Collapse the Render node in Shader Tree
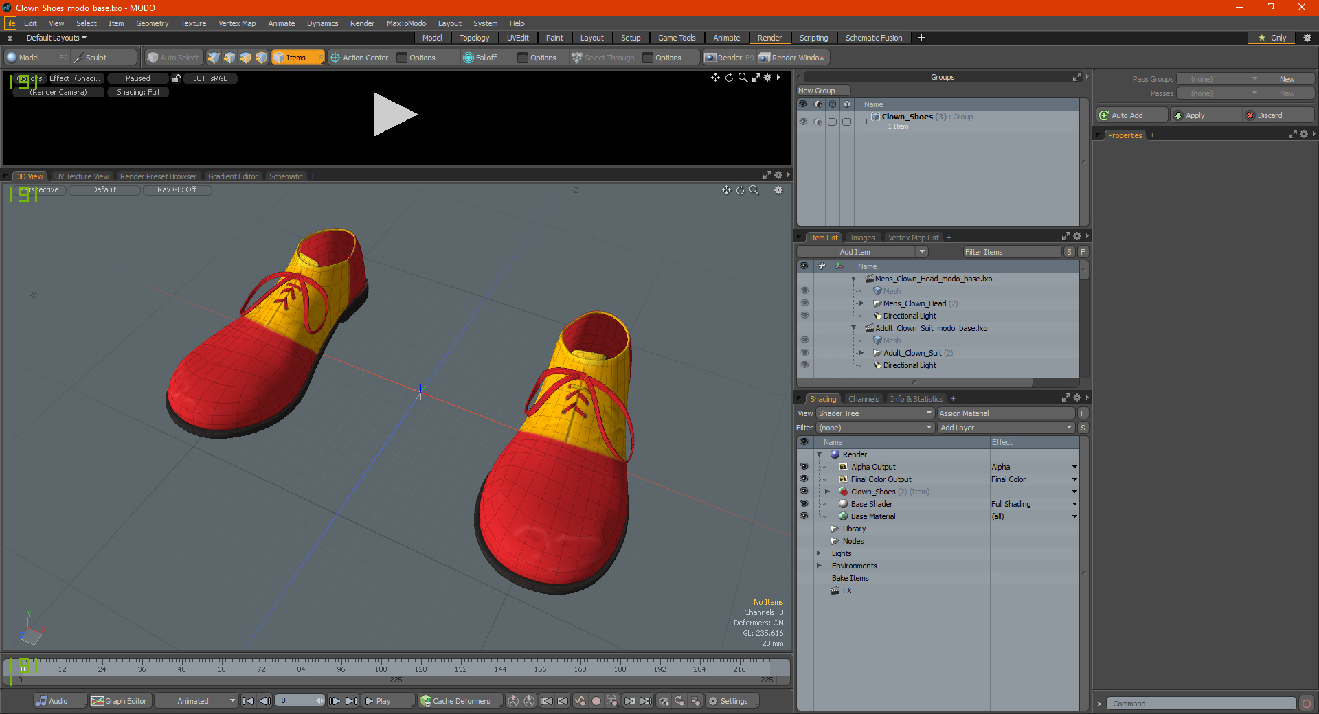 (819, 454)
